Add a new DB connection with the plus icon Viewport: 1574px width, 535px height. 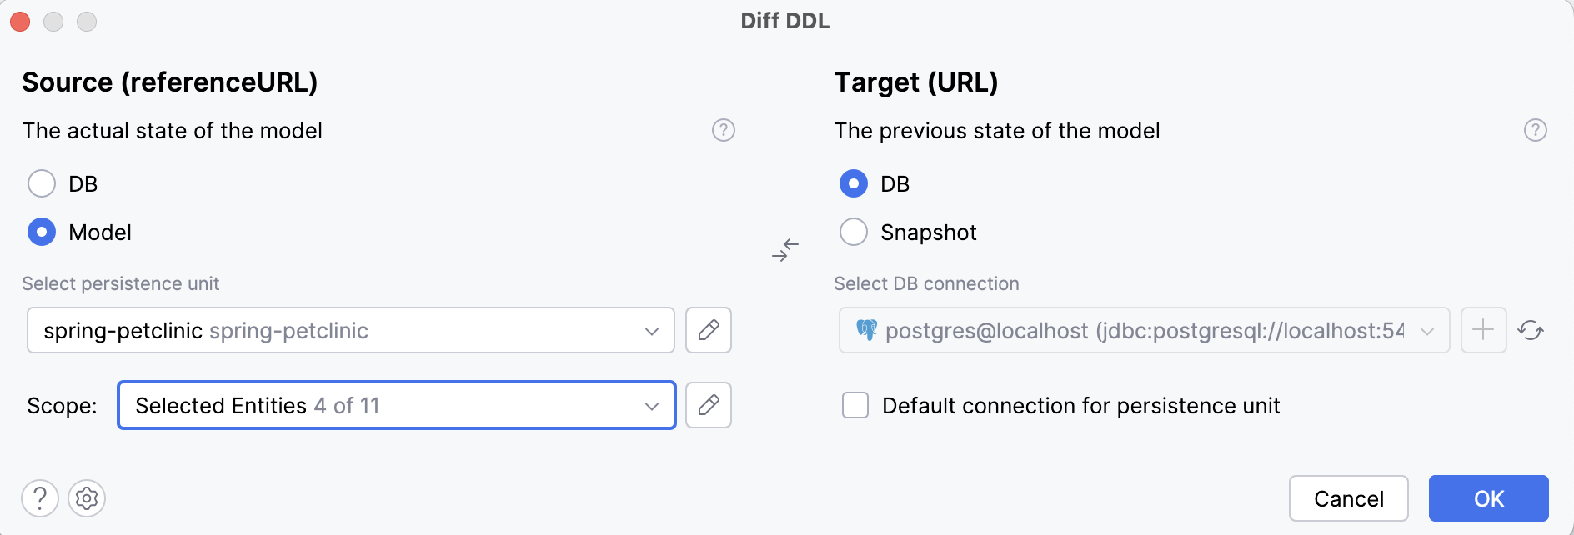coord(1484,331)
